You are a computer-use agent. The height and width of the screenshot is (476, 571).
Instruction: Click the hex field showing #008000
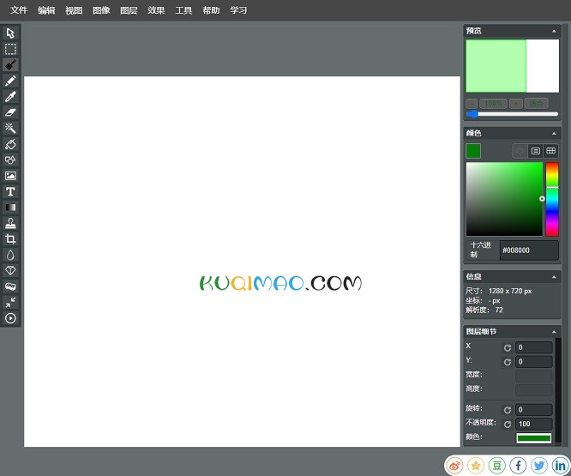(529, 250)
